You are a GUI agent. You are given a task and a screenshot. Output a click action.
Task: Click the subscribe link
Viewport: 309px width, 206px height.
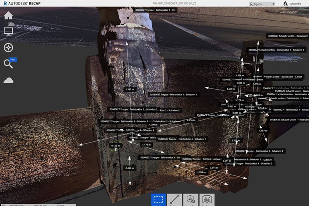(295, 4)
